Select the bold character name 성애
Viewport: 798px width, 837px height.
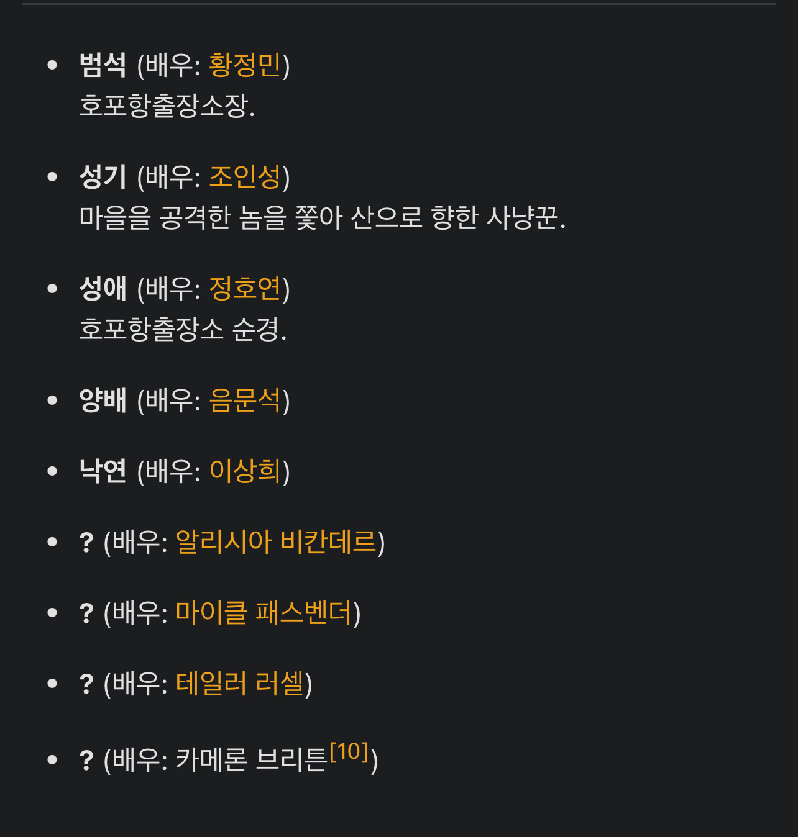[103, 289]
